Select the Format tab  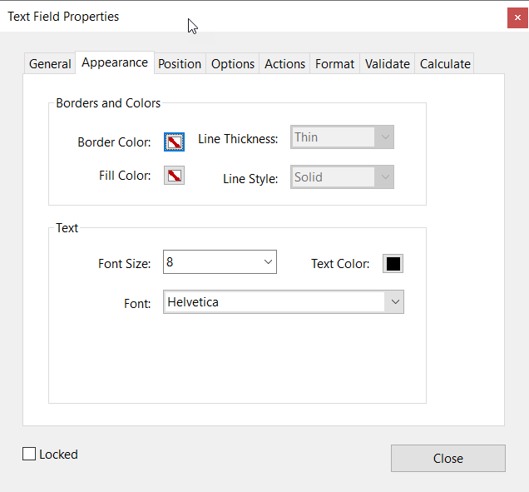tap(334, 64)
